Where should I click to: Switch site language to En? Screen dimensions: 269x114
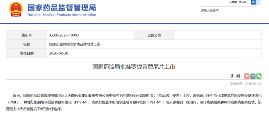coord(258,2)
